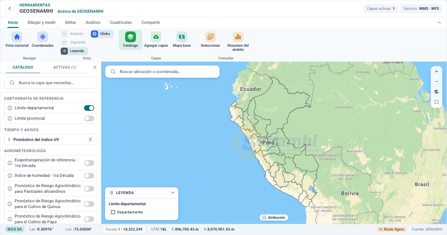Click the Capas activas counter
447x235 pixels.
point(381,9)
